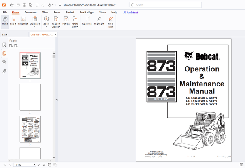Open Customize Quick Access toolbar arrow
Viewport: 245px width, 168px height.
coord(60,5)
